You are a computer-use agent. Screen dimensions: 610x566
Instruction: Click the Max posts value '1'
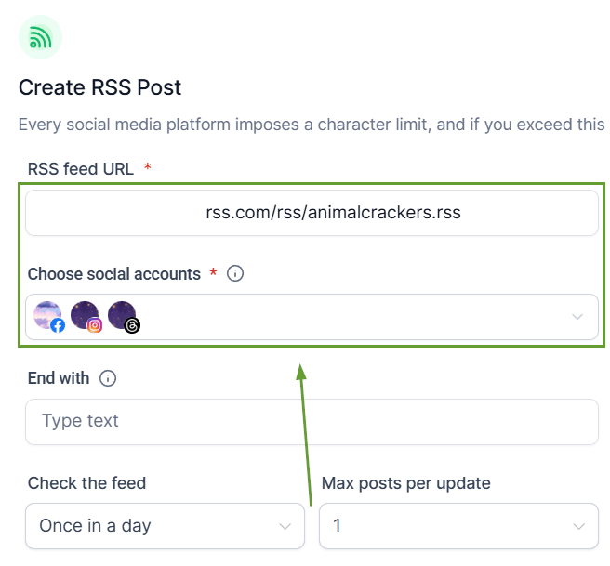[x=337, y=526]
